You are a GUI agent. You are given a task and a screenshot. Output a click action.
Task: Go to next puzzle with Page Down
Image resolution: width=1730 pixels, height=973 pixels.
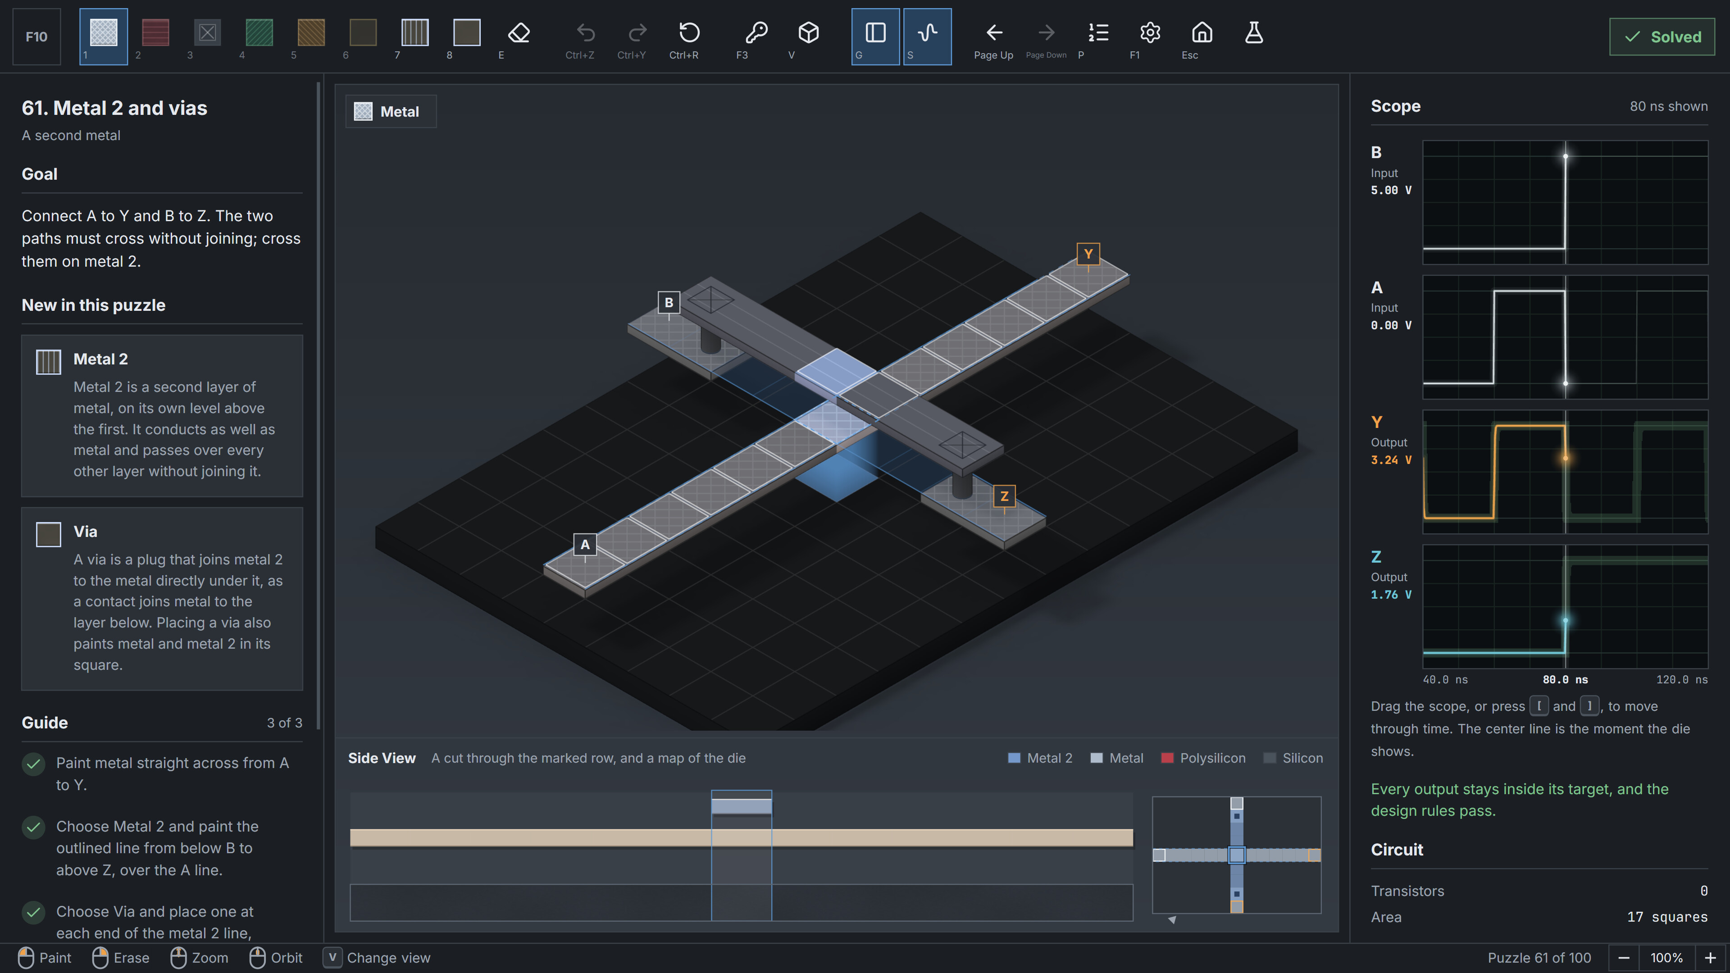(1046, 36)
